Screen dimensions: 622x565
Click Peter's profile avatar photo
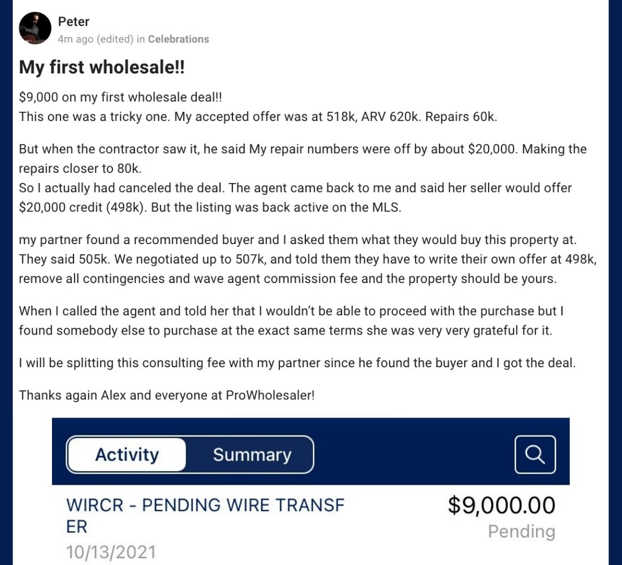tap(35, 28)
